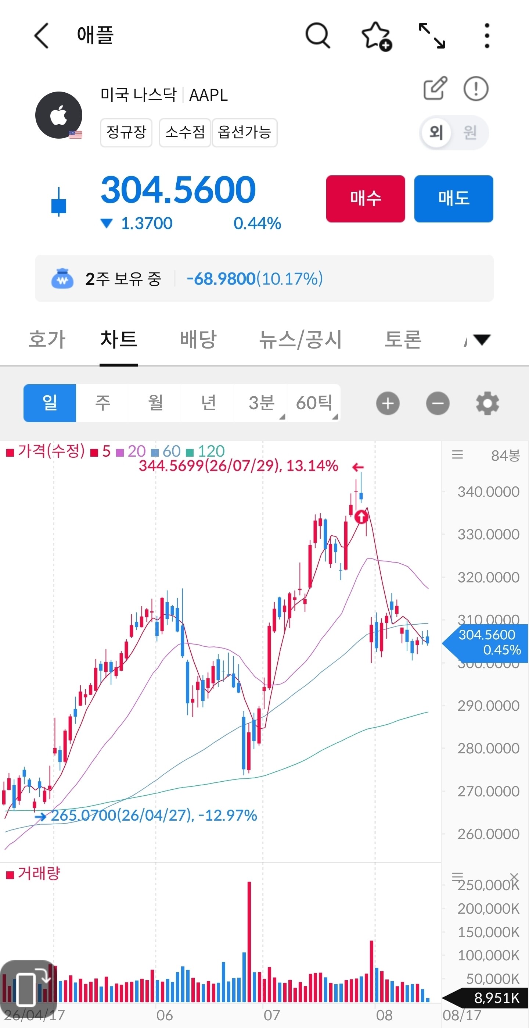529x1028 pixels.
Task: Zoom out the chart with minus icon
Action: pyautogui.click(x=438, y=403)
